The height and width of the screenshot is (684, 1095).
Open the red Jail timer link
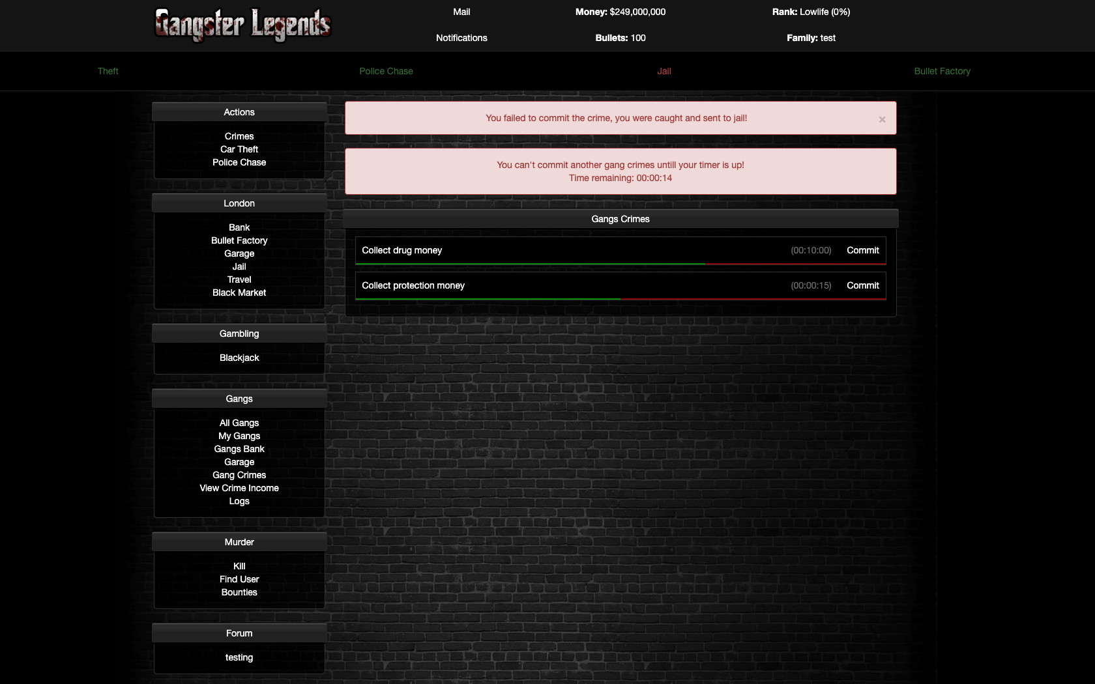pyautogui.click(x=664, y=71)
